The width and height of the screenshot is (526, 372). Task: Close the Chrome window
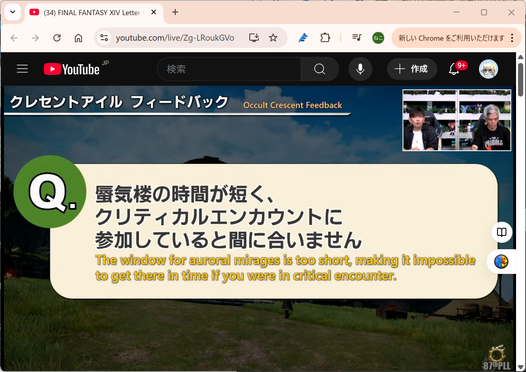(512, 12)
